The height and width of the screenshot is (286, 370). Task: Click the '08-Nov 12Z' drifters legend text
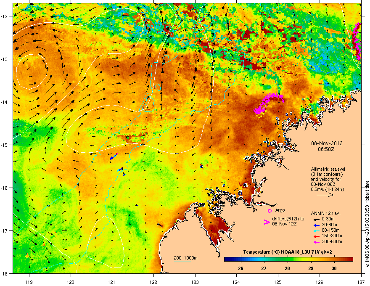(x=284, y=224)
